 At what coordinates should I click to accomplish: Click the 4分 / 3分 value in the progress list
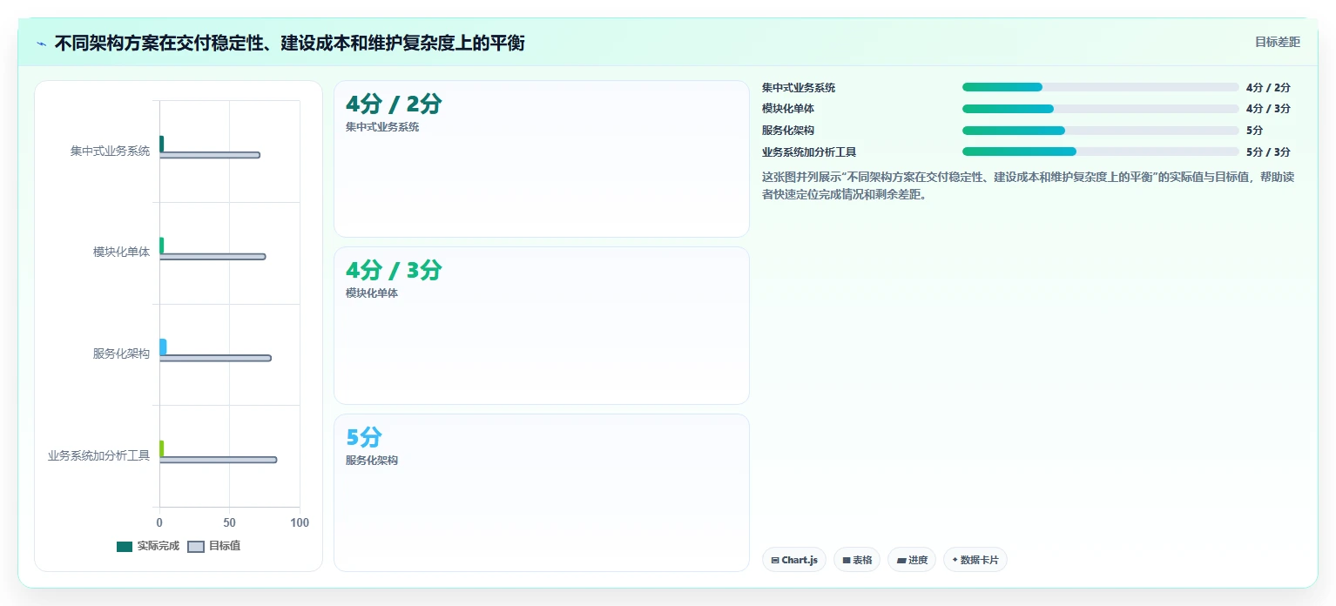click(1268, 109)
